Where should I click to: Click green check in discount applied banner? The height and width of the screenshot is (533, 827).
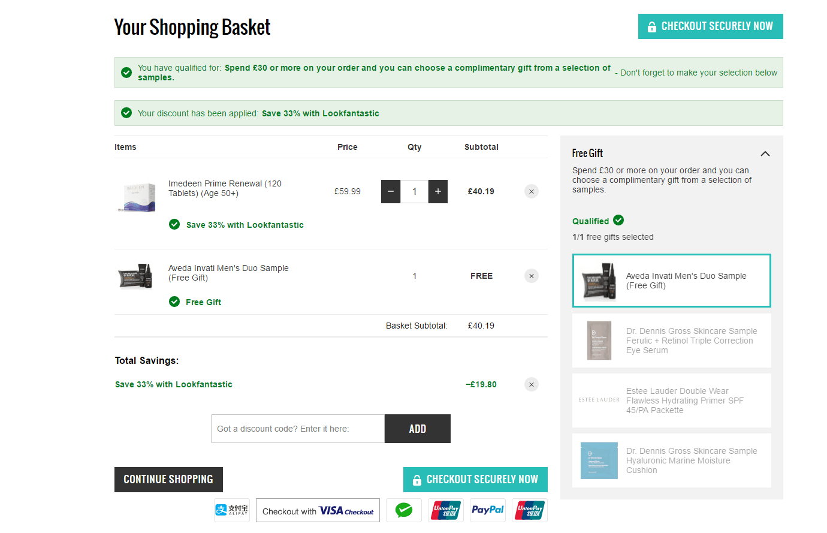pyautogui.click(x=126, y=113)
